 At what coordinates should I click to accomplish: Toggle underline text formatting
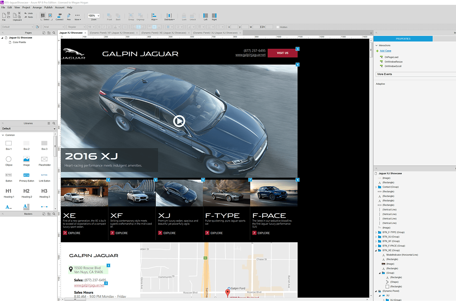109,27
